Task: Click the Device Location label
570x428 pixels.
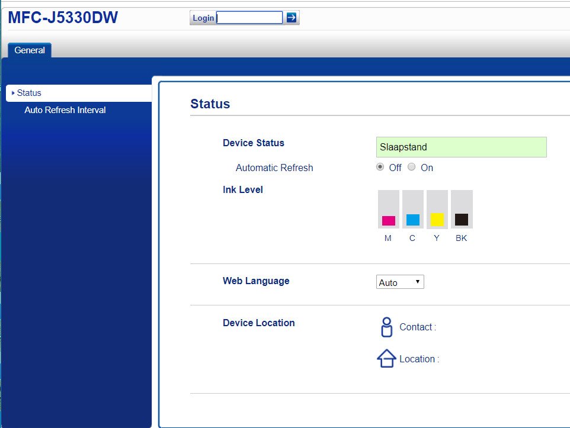Action: point(258,323)
